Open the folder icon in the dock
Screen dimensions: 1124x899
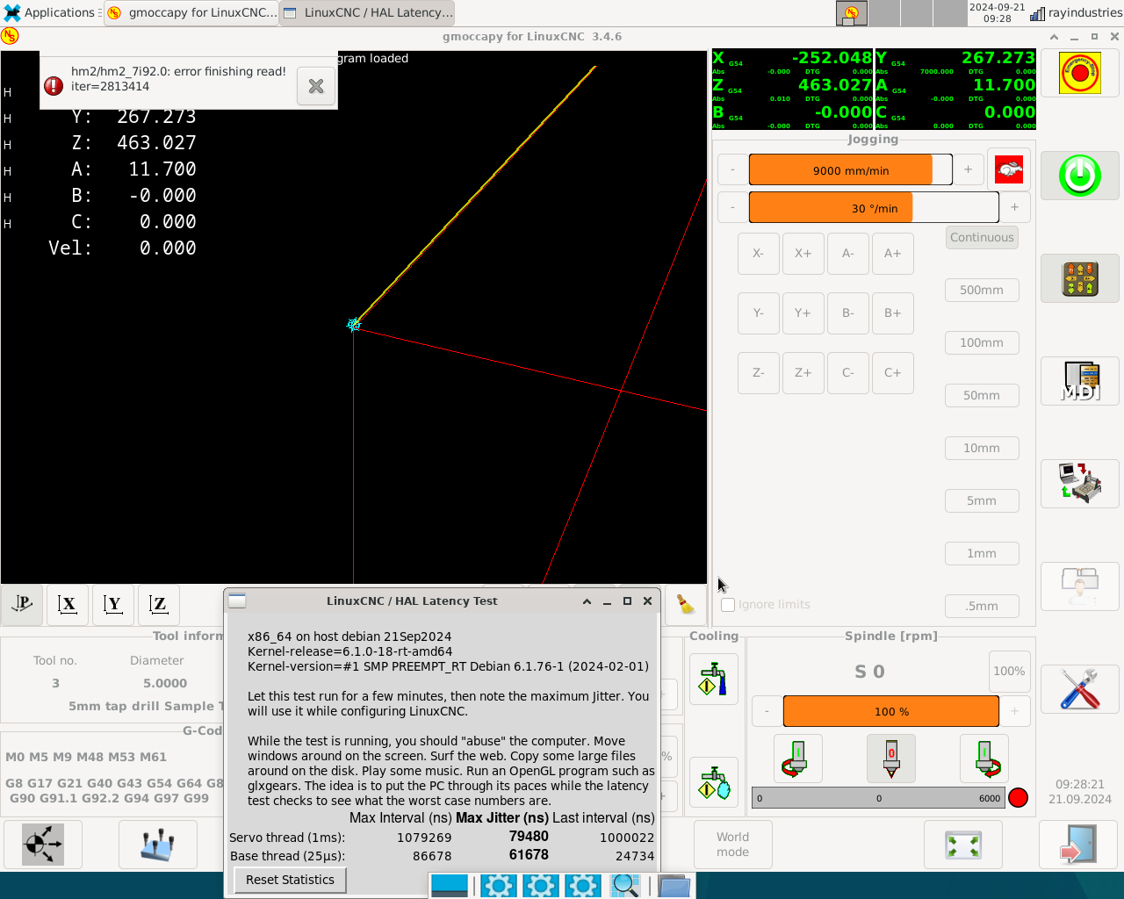[674, 886]
